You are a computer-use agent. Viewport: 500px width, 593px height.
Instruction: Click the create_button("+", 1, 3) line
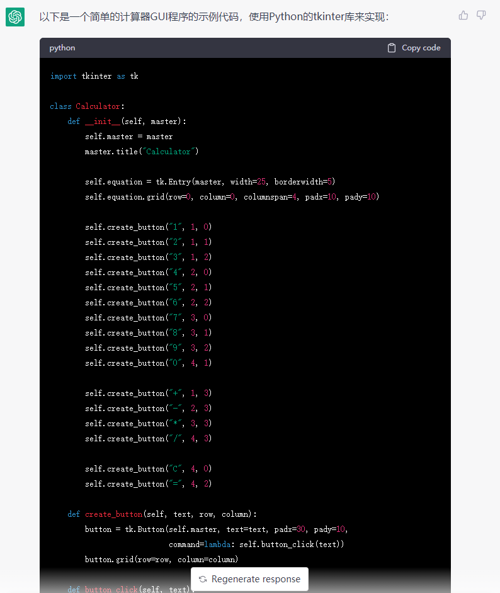coord(148,393)
